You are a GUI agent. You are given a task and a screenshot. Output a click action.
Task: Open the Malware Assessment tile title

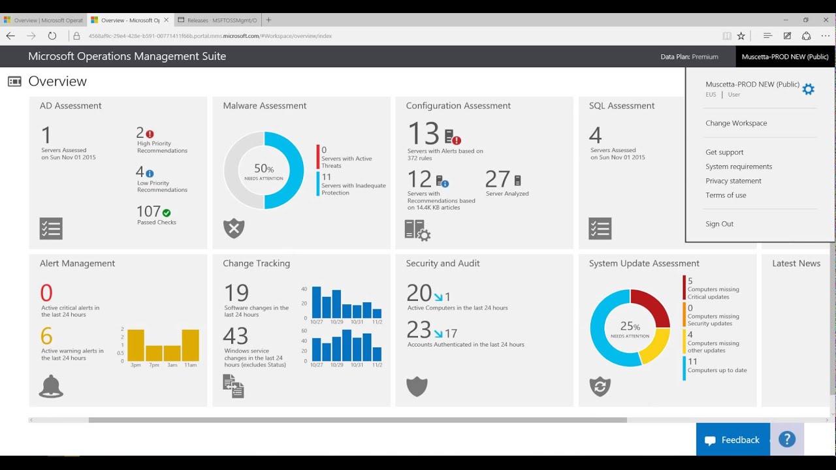tap(265, 106)
